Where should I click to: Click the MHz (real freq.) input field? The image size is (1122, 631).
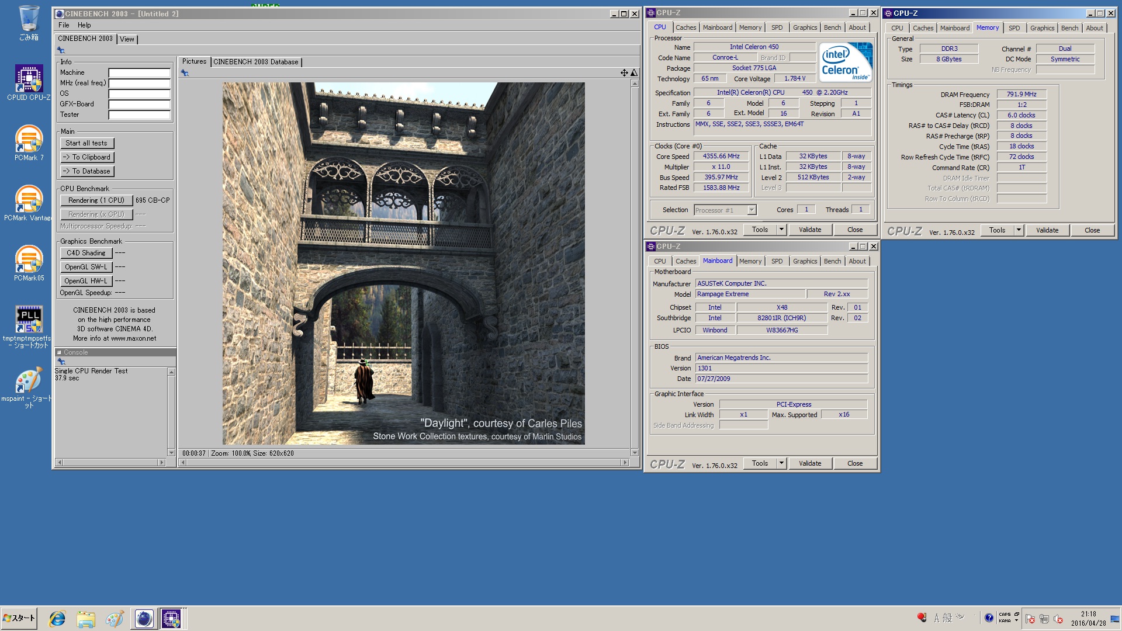139,84
